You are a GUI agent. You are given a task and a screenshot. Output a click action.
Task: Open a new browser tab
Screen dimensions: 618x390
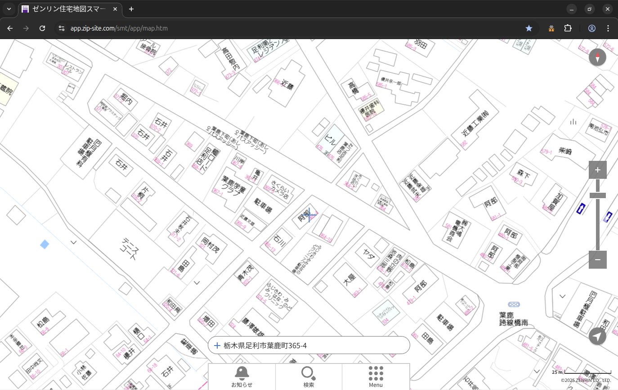tap(131, 9)
